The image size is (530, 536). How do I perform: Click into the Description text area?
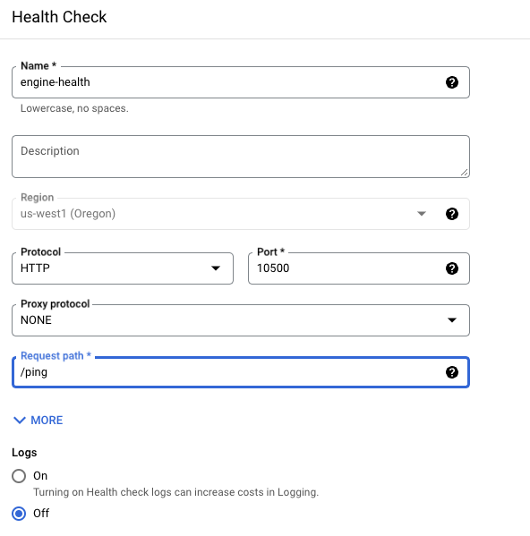click(x=241, y=157)
